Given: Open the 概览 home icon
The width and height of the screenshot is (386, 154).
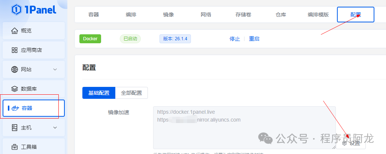Looking at the screenshot, I should tap(15, 31).
